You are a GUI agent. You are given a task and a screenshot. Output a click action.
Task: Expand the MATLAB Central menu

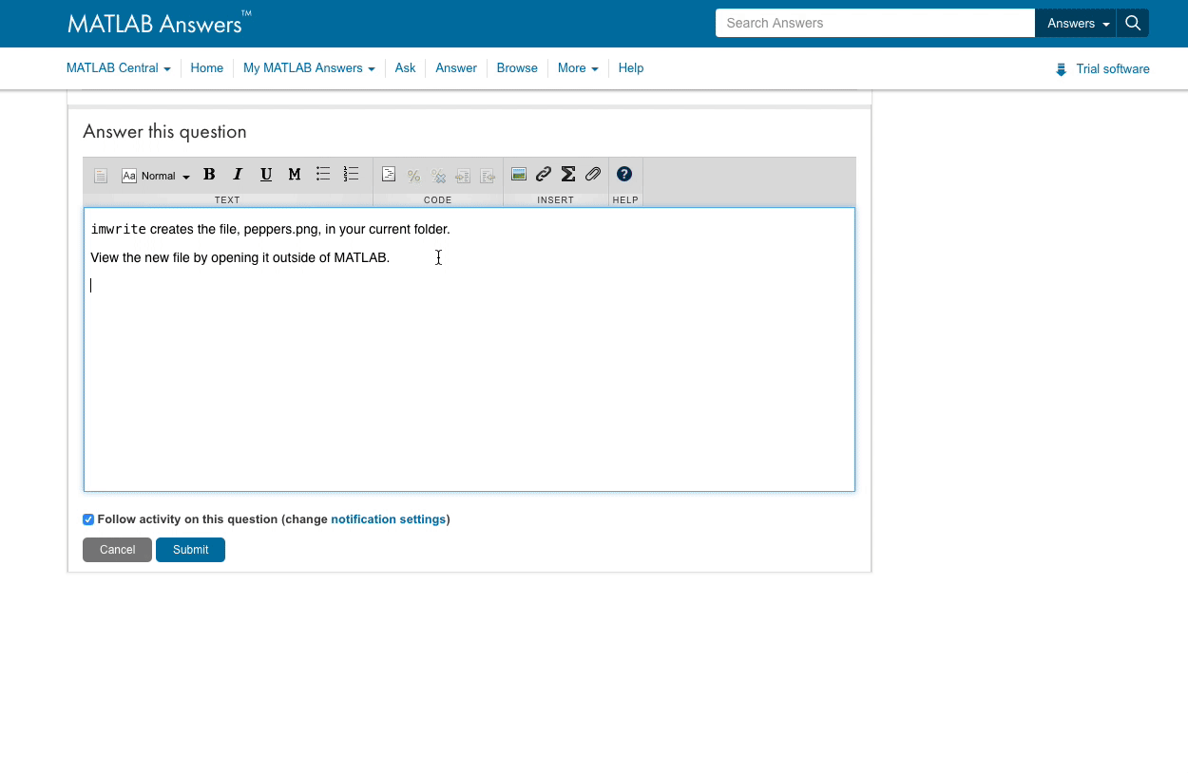(118, 68)
